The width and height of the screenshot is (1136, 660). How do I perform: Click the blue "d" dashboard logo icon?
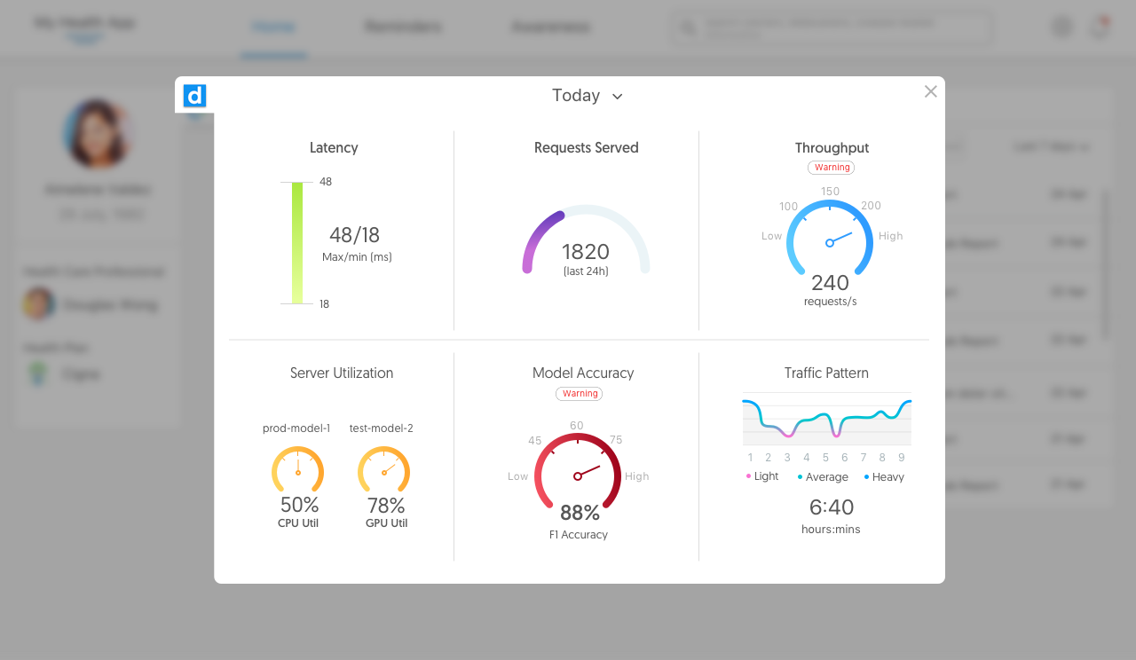click(x=194, y=96)
